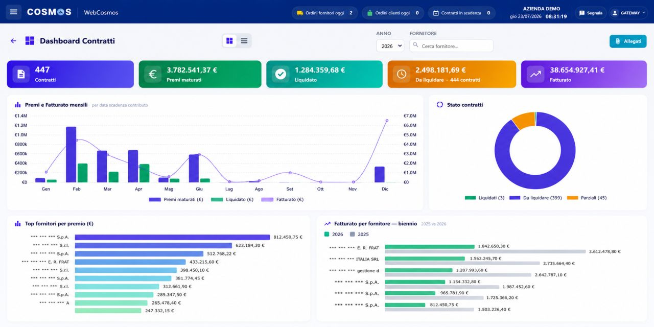The width and height of the screenshot is (654, 327).
Task: Click the bar icon beside Top fornitori
Action: coord(18,224)
